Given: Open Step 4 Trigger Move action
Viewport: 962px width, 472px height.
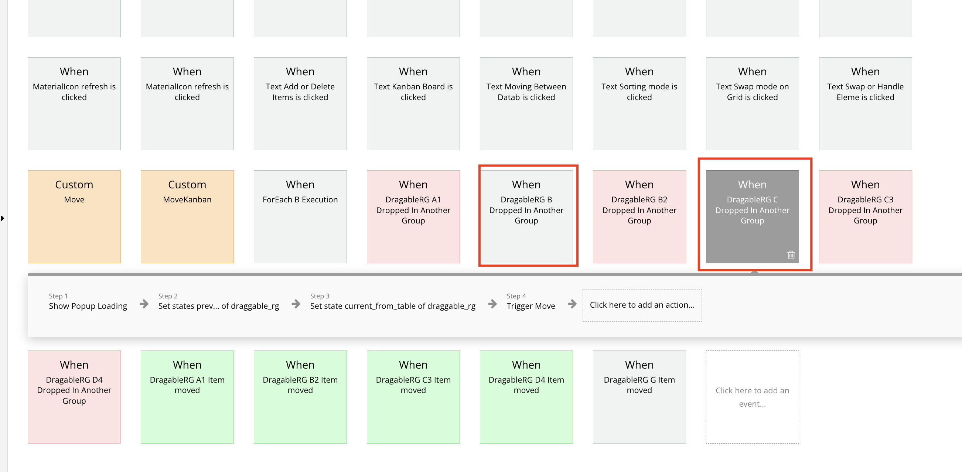Looking at the screenshot, I should 531,301.
